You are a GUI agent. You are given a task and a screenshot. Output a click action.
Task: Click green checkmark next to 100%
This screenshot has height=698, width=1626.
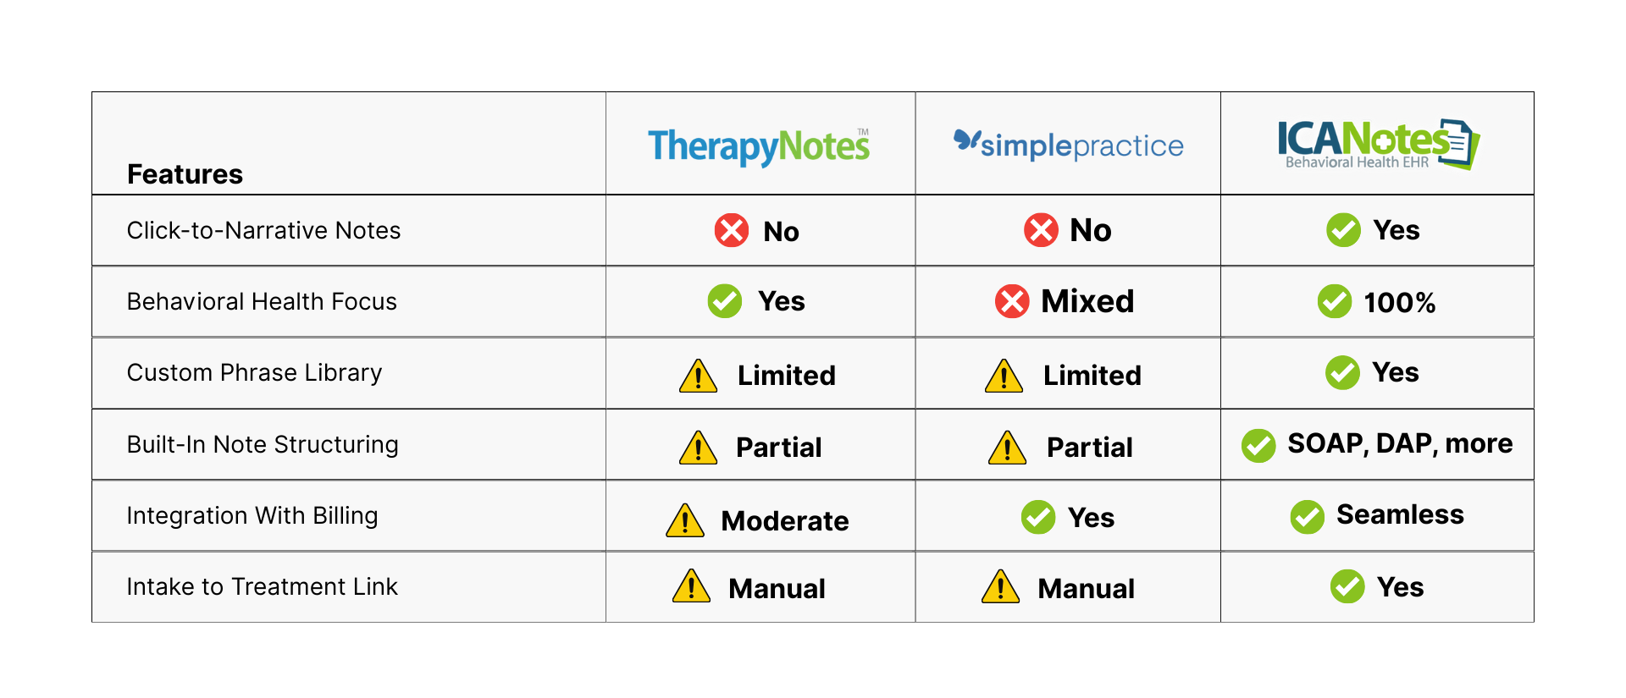pos(1335,301)
